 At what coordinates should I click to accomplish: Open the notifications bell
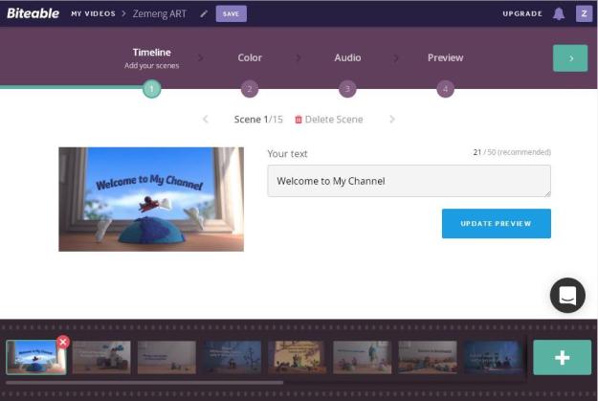pyautogui.click(x=559, y=13)
